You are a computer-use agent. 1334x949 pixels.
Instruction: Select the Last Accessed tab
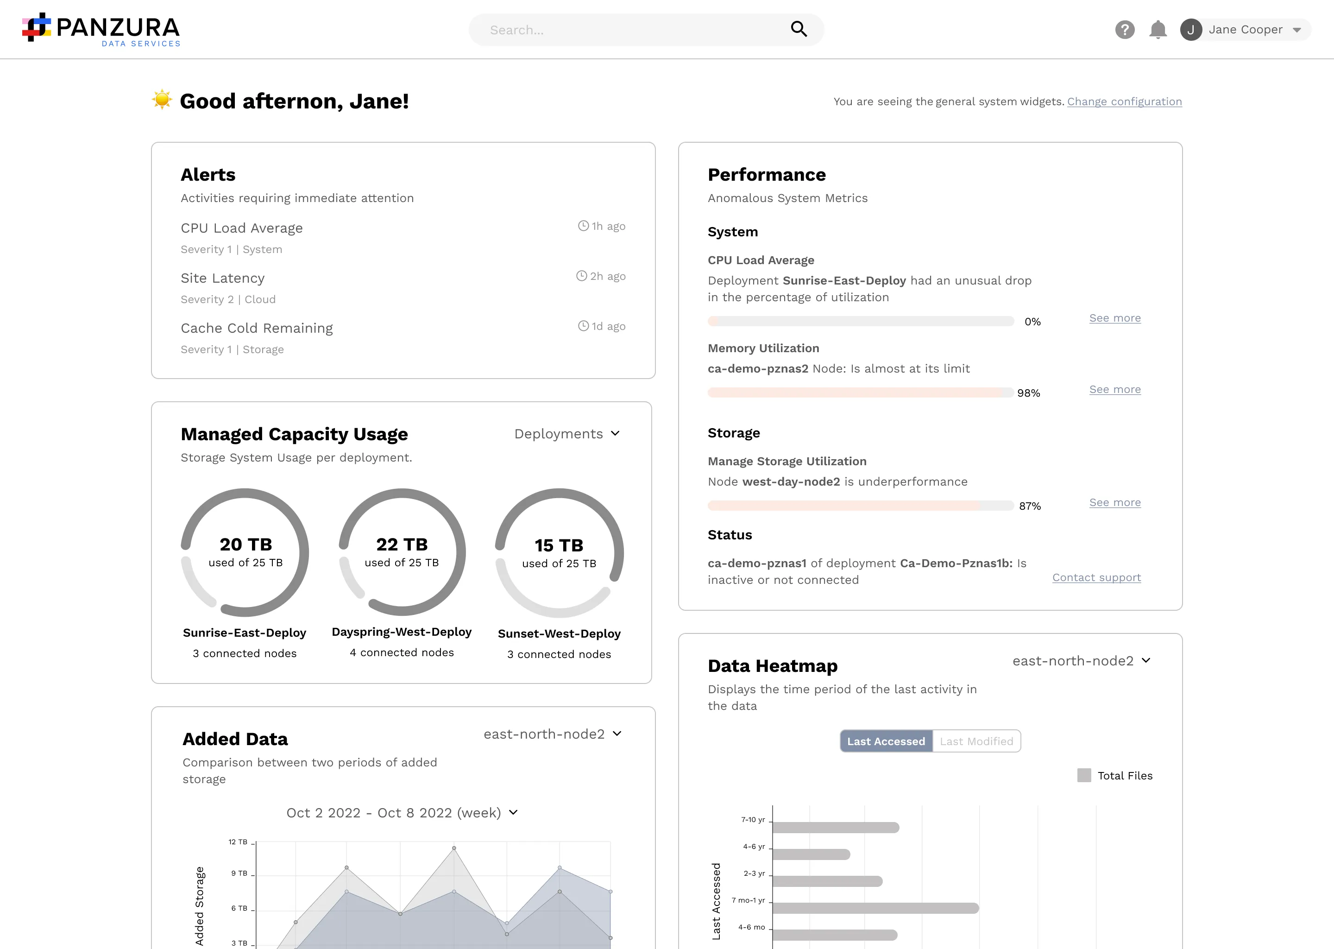[x=886, y=741]
